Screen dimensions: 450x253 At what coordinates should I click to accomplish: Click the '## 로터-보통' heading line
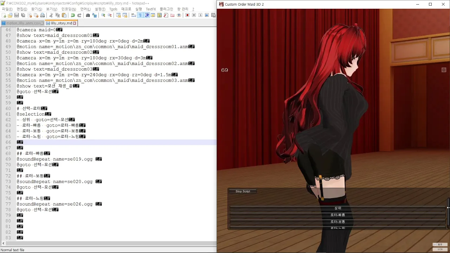tap(30, 176)
